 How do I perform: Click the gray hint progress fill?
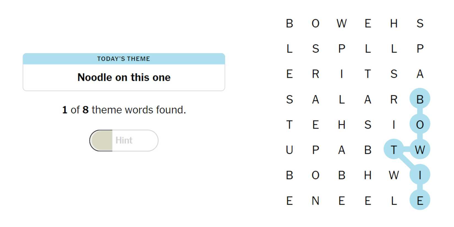[102, 141]
